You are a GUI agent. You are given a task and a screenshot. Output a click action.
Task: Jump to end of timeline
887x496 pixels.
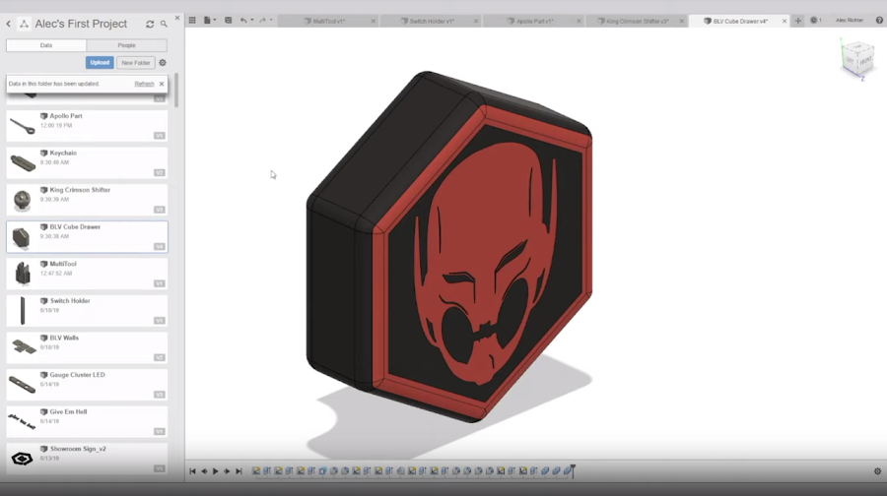click(x=239, y=471)
